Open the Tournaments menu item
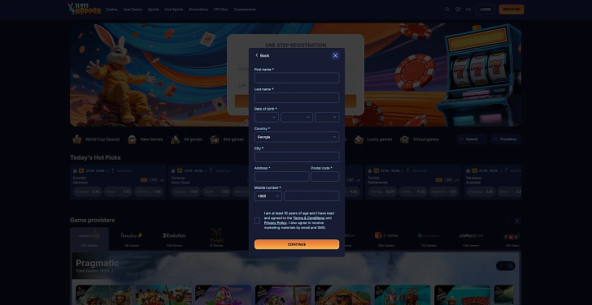Screen dimensions: 592x305 click(x=245, y=10)
